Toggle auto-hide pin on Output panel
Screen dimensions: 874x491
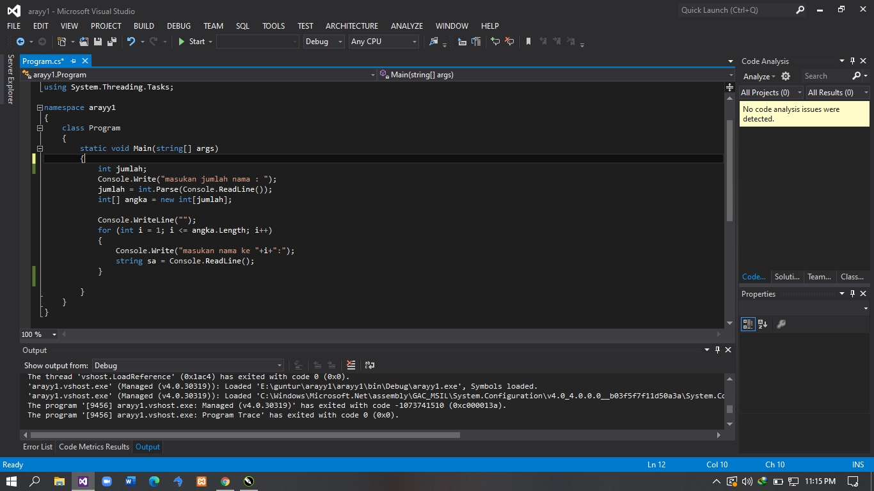click(x=717, y=350)
